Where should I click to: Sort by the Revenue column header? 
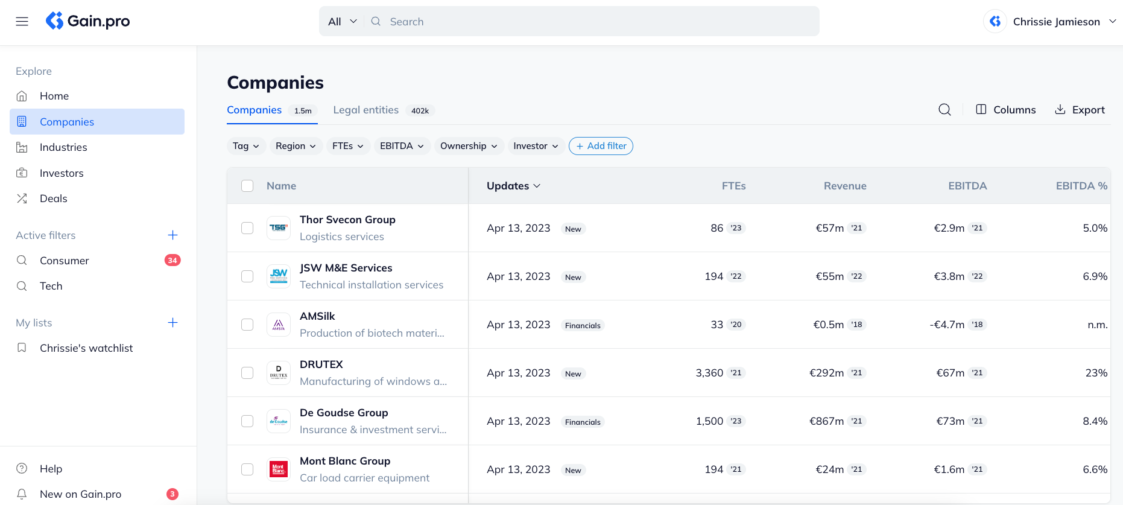pyautogui.click(x=845, y=186)
